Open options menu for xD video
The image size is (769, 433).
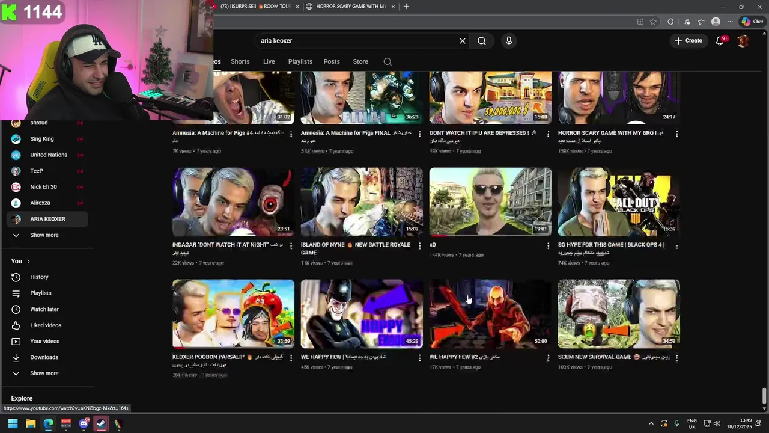click(x=548, y=246)
